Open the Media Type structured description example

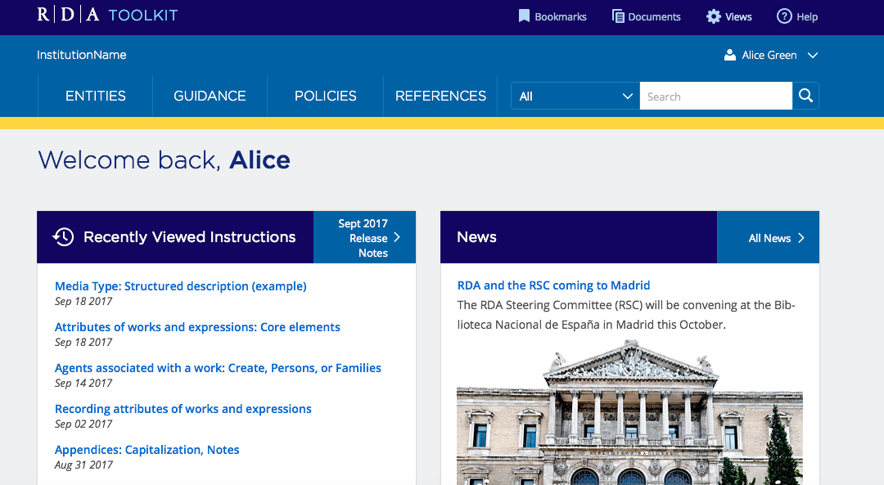[180, 285]
